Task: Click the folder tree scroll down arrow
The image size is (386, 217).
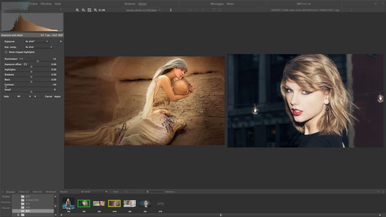Action: pos(55,215)
